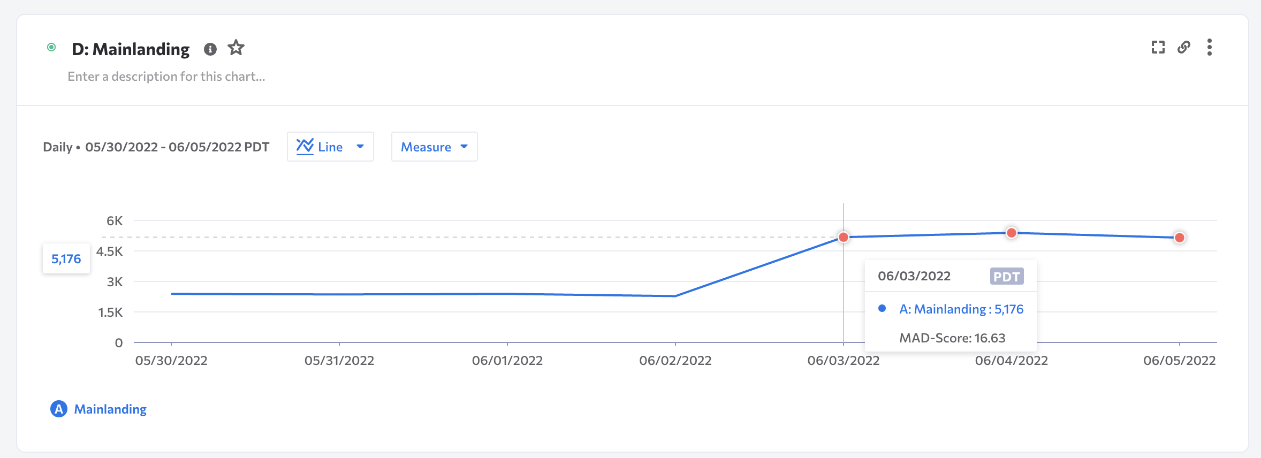The height and width of the screenshot is (458, 1261).
Task: Select the 06/05/2022 anomaly data point
Action: pos(1180,238)
